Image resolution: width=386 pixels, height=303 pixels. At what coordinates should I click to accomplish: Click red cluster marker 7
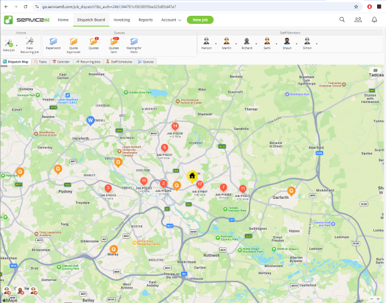[223, 187]
